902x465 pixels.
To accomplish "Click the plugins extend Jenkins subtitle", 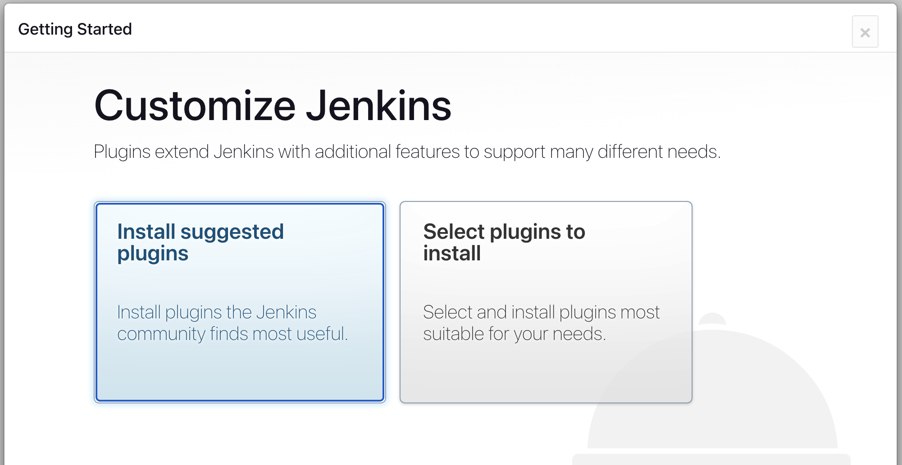I will click(408, 152).
